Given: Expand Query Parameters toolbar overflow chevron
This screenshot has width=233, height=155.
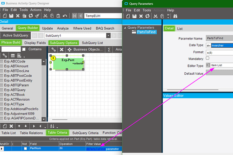Looking at the screenshot, I should tap(168, 16).
